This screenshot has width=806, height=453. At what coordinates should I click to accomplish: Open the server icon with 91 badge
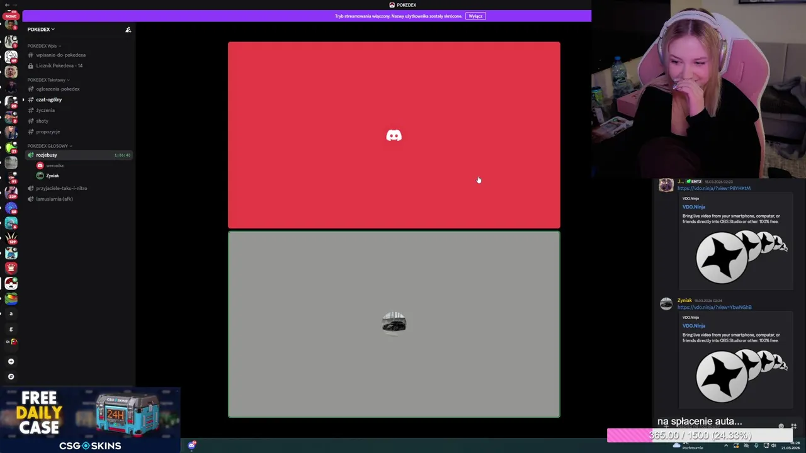[11, 178]
